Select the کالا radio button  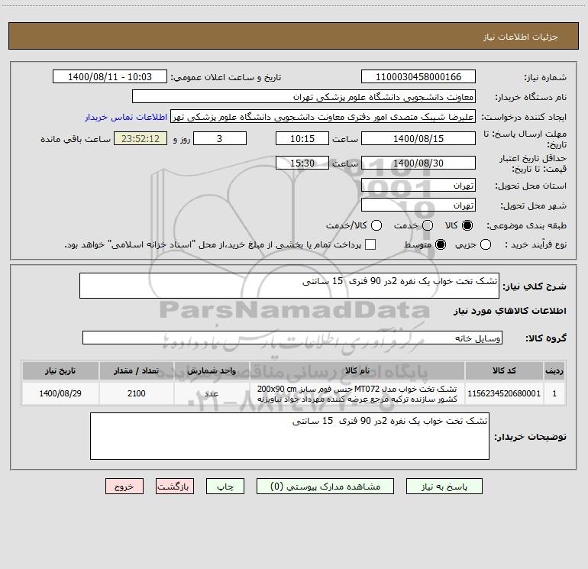click(467, 225)
